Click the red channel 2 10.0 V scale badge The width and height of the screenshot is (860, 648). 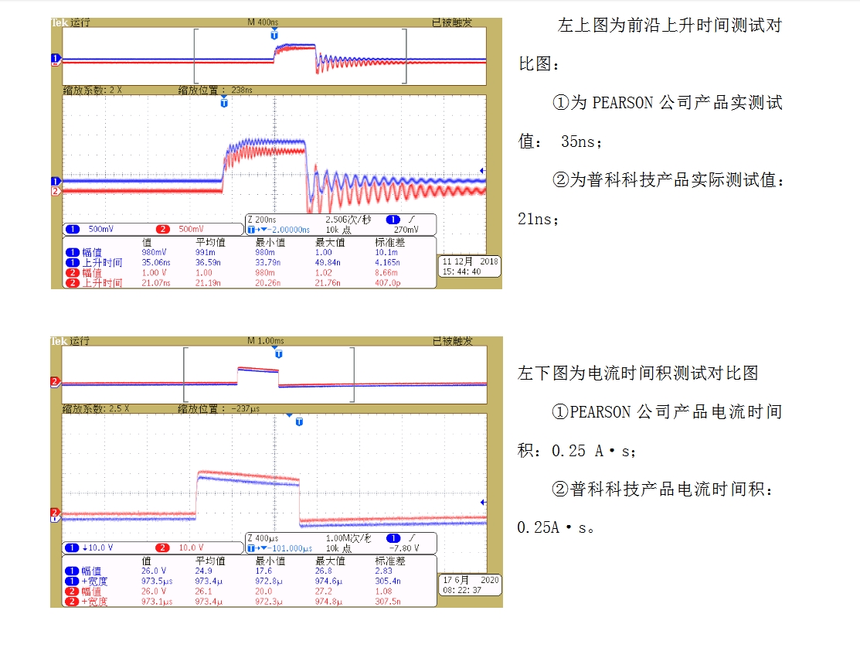(180, 547)
